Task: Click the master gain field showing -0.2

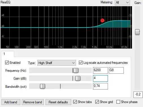Action: 138,95
